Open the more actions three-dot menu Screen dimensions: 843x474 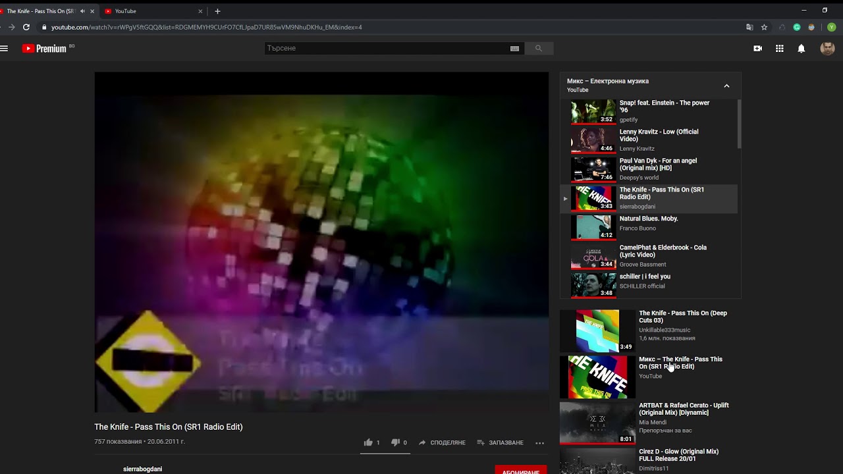tap(539, 443)
